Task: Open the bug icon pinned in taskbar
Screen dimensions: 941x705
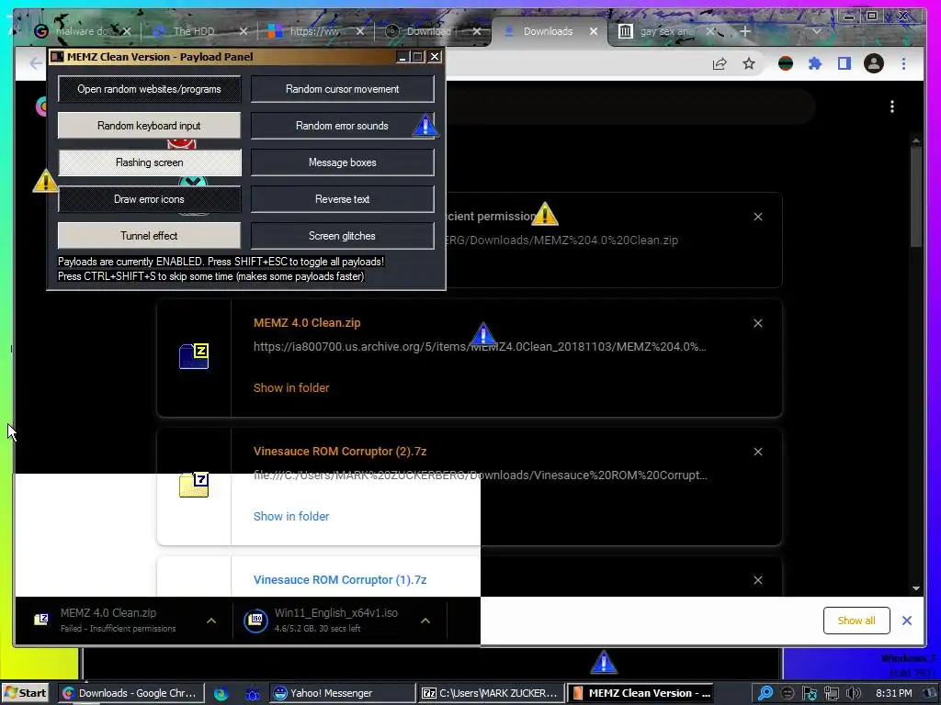Action: (x=252, y=693)
